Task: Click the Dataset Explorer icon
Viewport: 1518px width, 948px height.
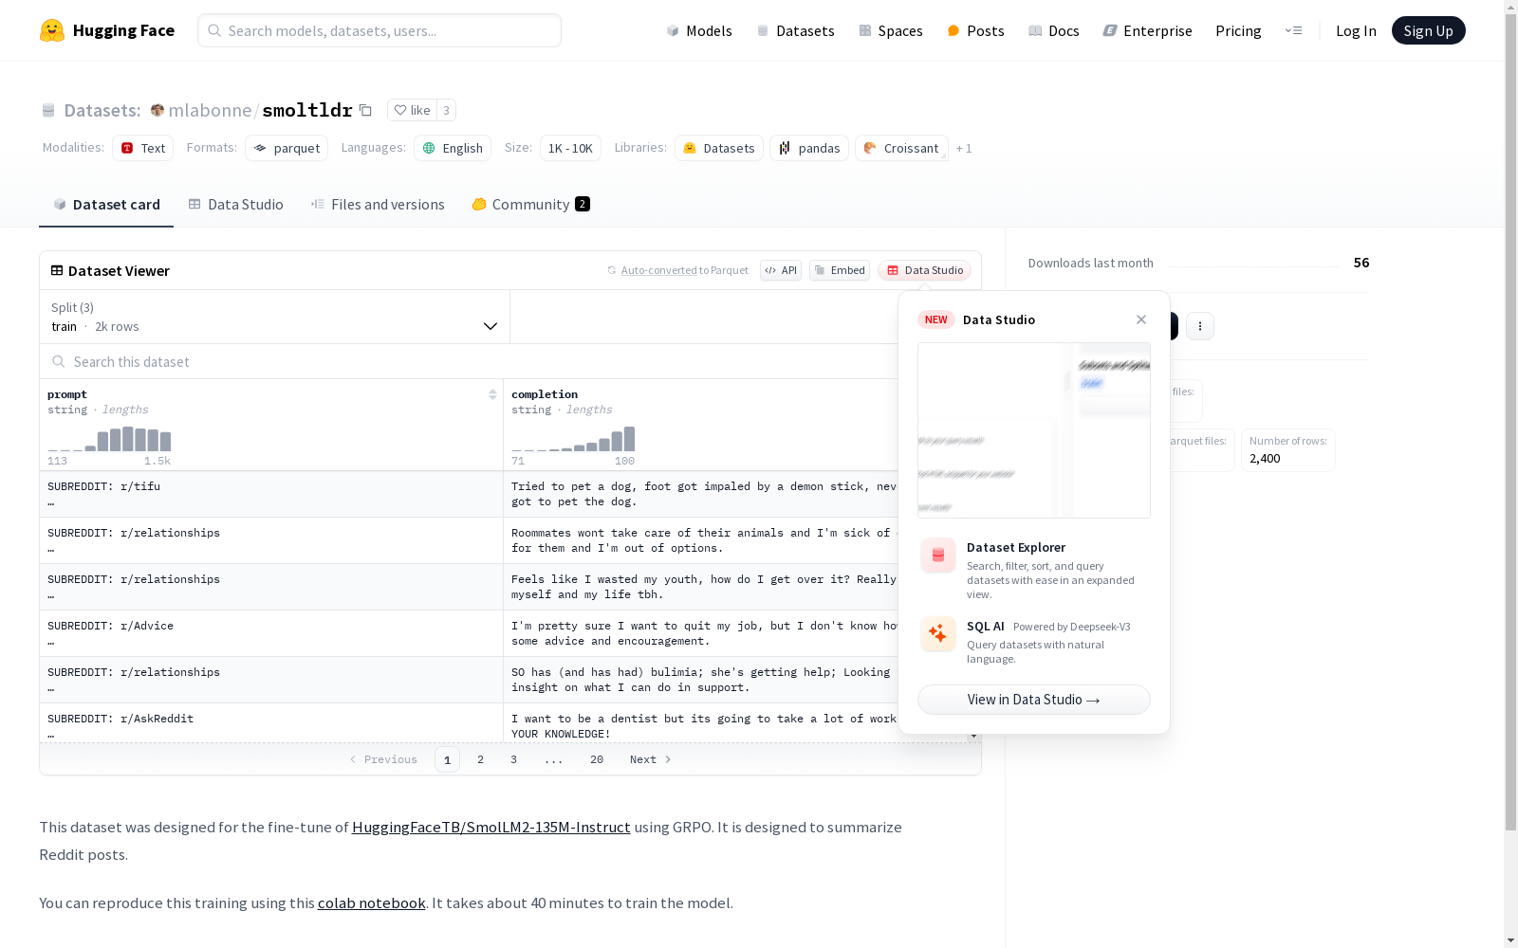Action: point(938,556)
